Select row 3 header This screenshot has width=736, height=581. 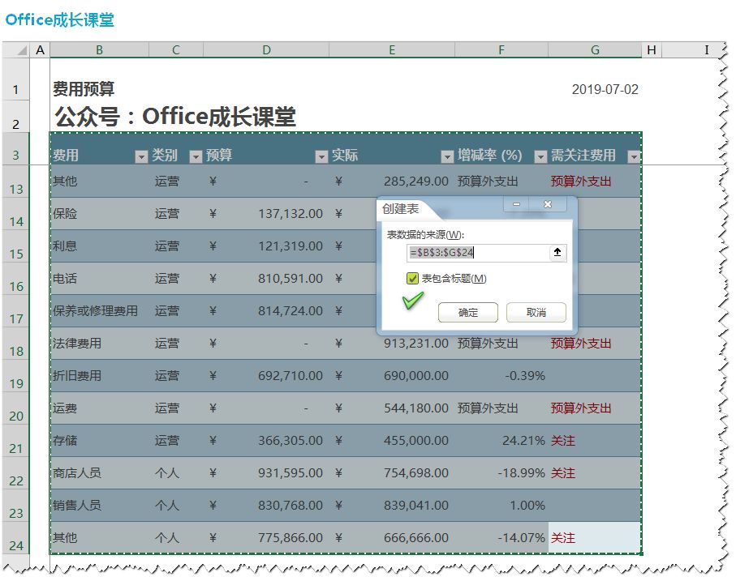tap(16, 149)
